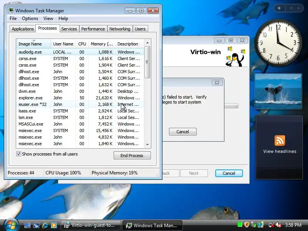Click the sidebar next gadgets arrow
Image resolution: width=308 pixels, height=231 pixels.
pyautogui.click(x=299, y=8)
